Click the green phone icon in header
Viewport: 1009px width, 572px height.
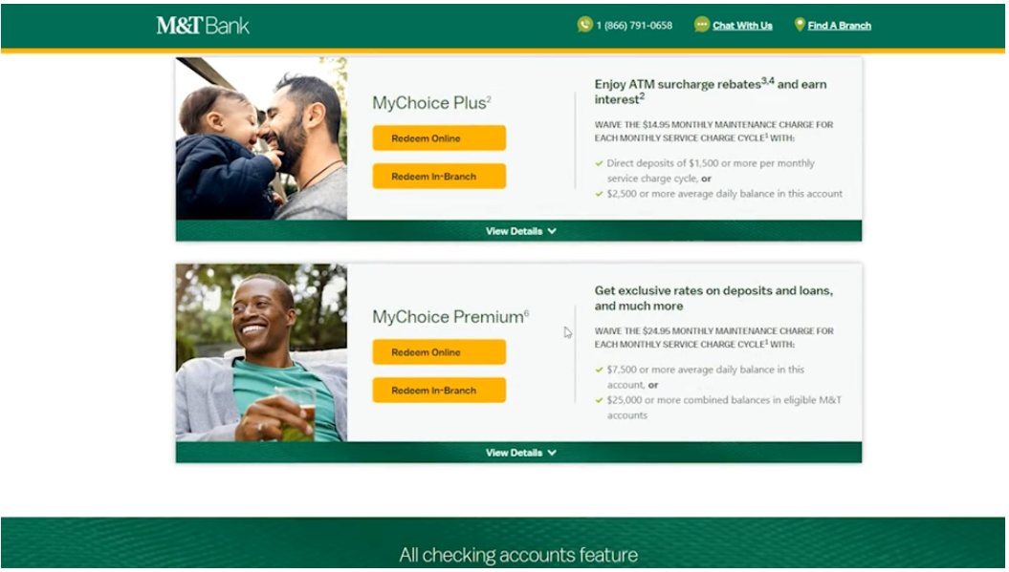pos(584,25)
